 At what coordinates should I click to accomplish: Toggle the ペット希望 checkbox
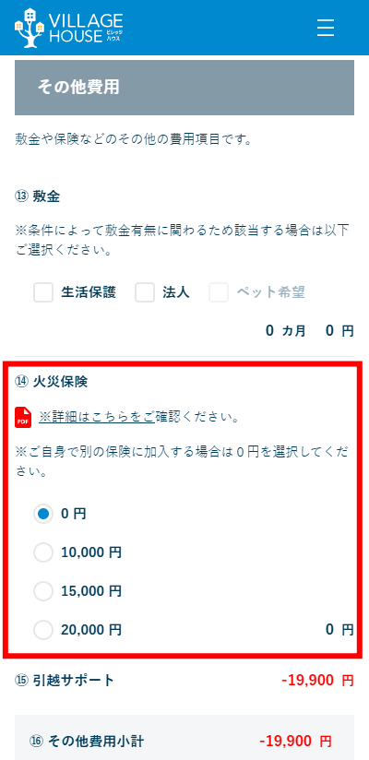tap(219, 292)
